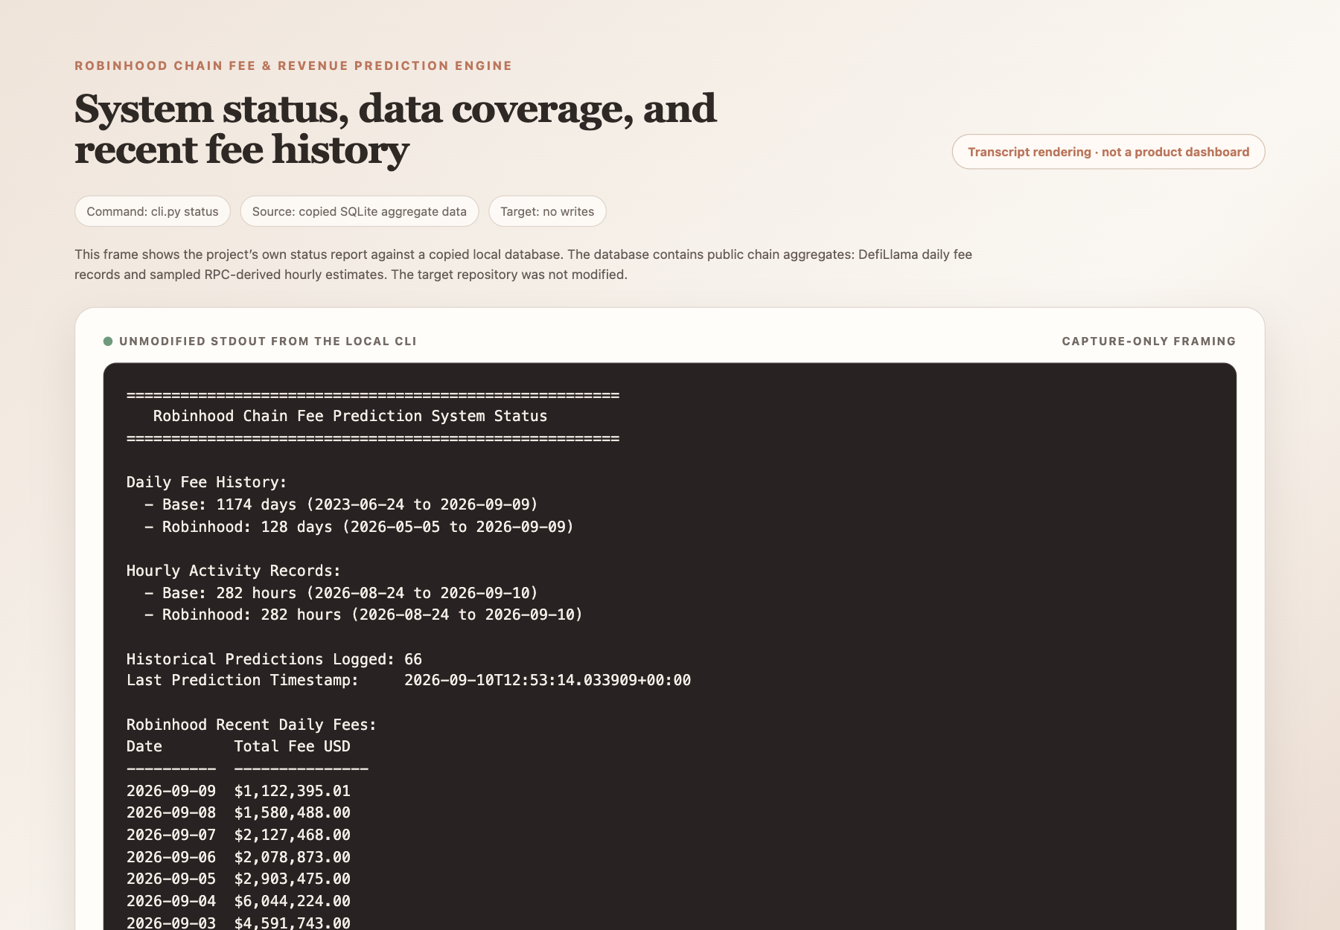Click the timestamp '2026-09-10T12:53:14.033909+00:00'
The height and width of the screenshot is (930, 1340).
tap(548, 680)
